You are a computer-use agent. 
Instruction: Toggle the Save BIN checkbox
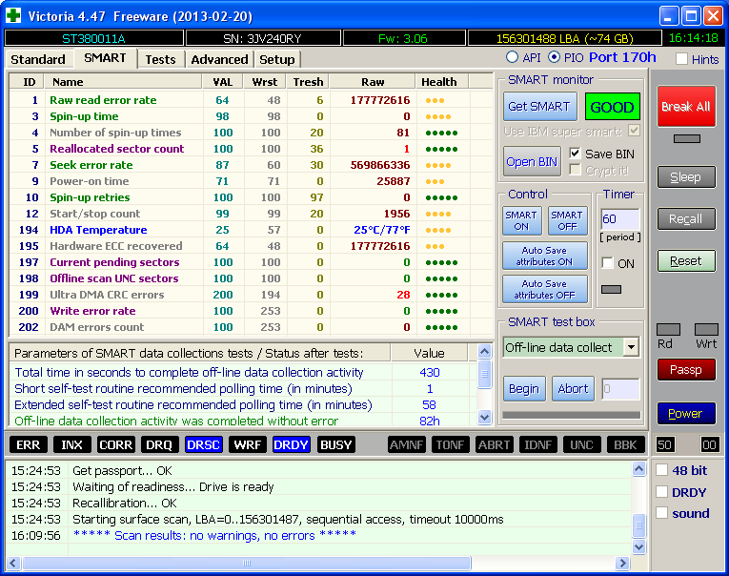(576, 154)
